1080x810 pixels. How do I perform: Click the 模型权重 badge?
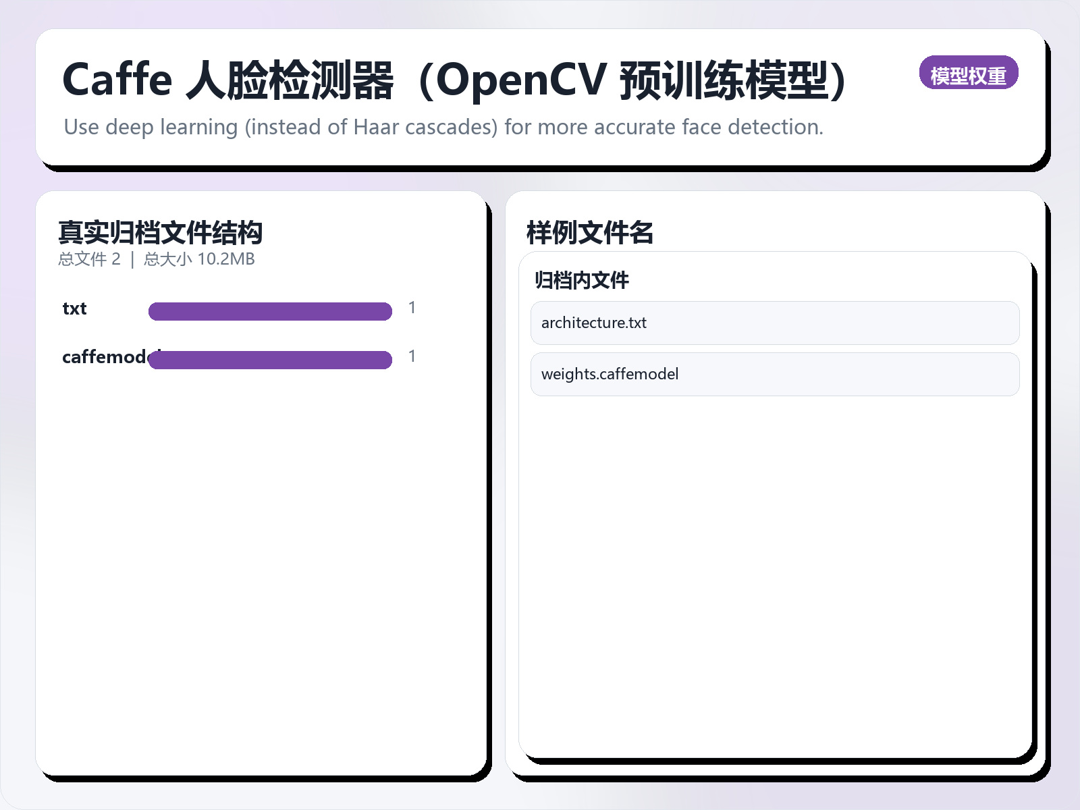pos(970,72)
